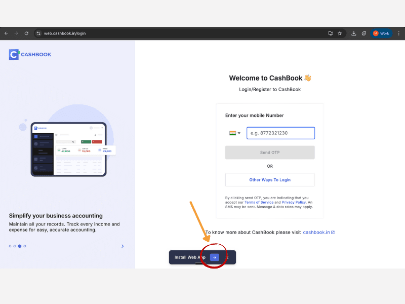Open the Work profile button
This screenshot has height=304, width=405.
pos(381,33)
